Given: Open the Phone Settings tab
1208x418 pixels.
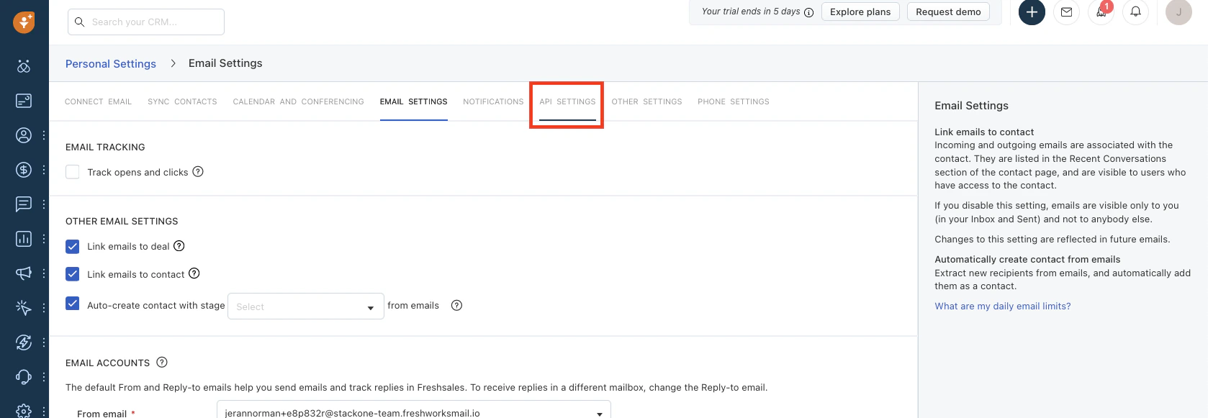Looking at the screenshot, I should tap(734, 101).
